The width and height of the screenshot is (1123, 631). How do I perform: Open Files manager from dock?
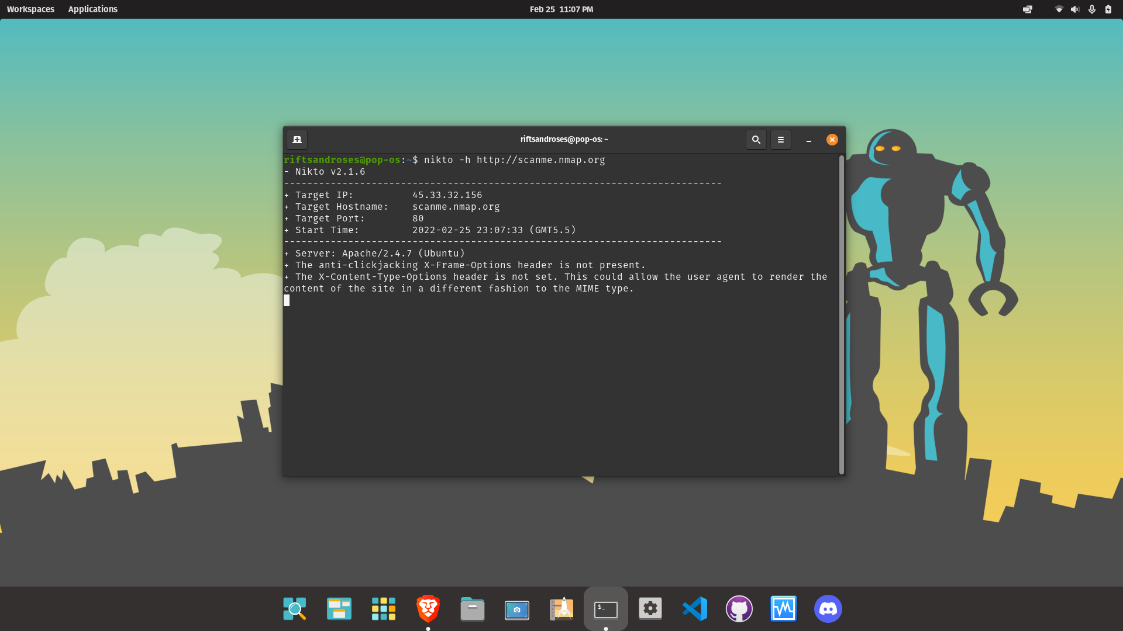tap(473, 609)
